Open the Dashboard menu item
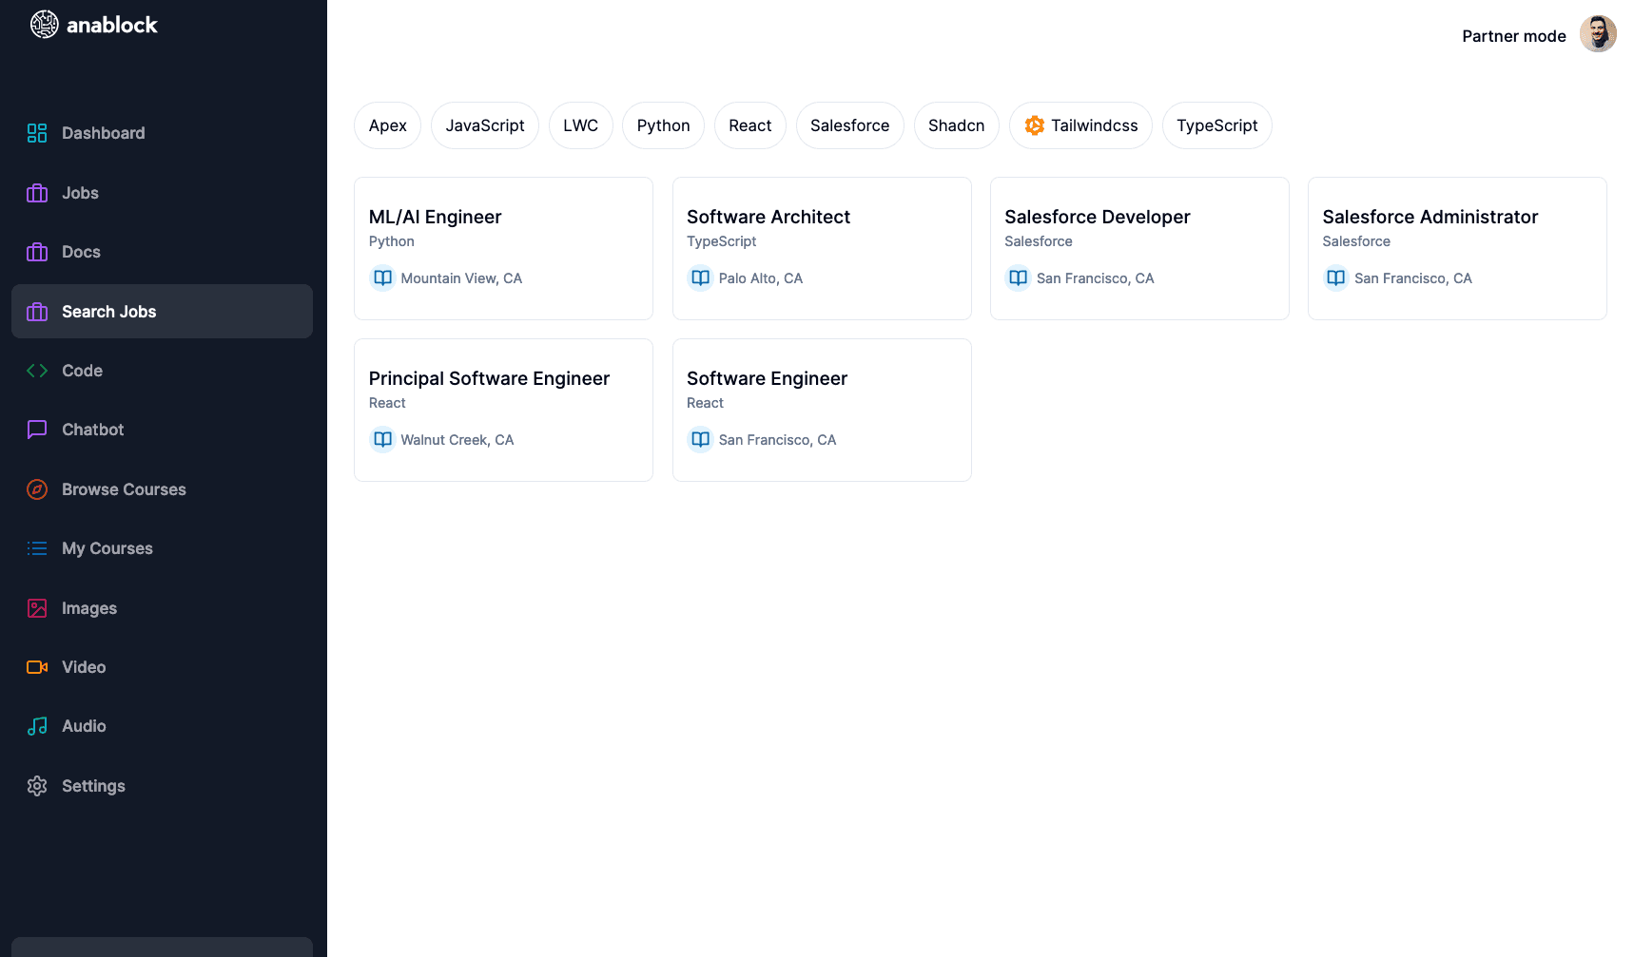The image size is (1634, 957). [162, 133]
